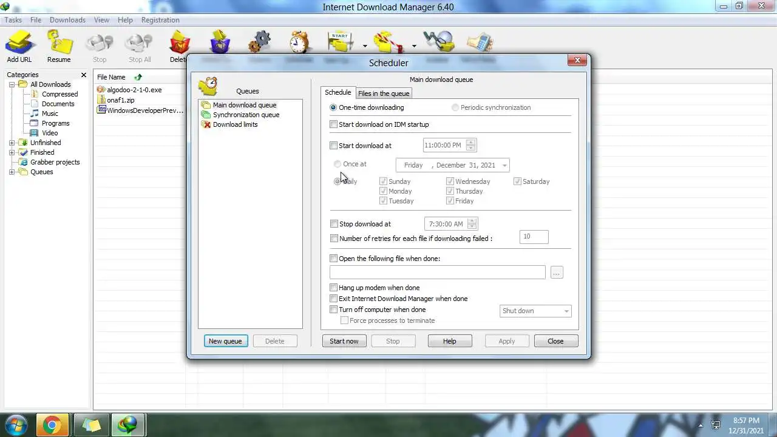Click the onaf1.zip file icon
The width and height of the screenshot is (777, 437).
point(101,100)
